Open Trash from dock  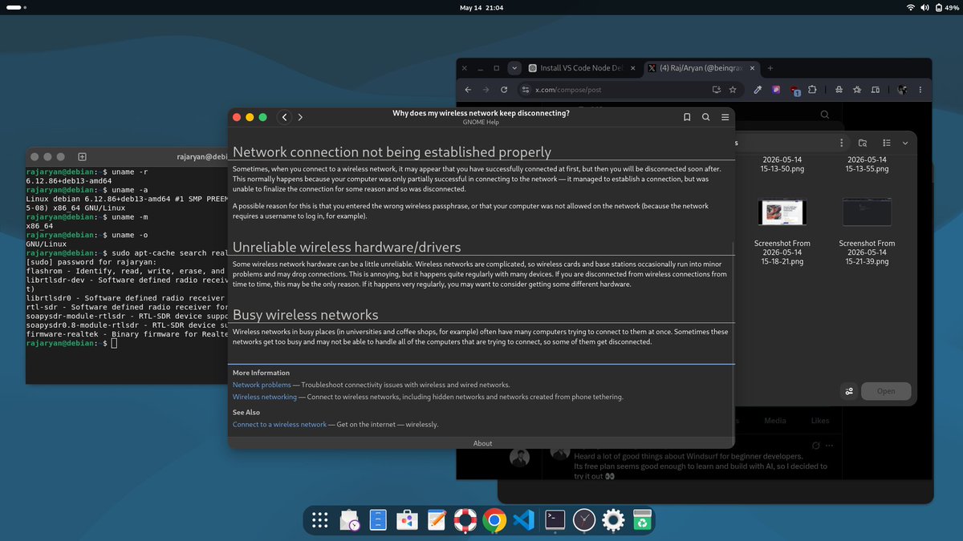642,521
